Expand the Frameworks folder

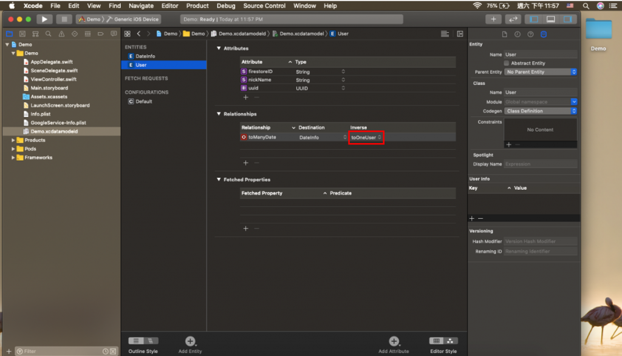tap(13, 158)
